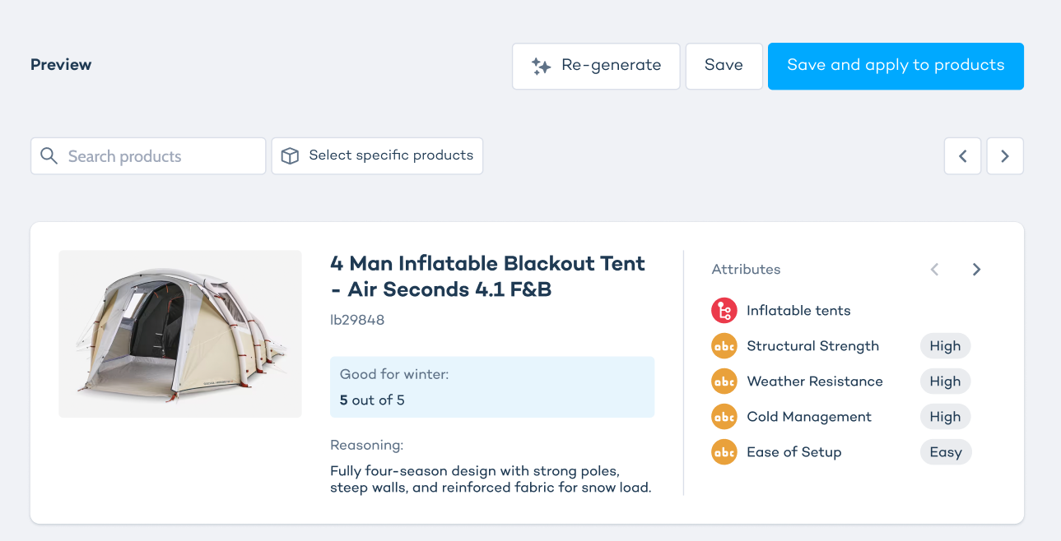The image size is (1061, 541).
Task: Go to the next product preview
Action: [1004, 156]
